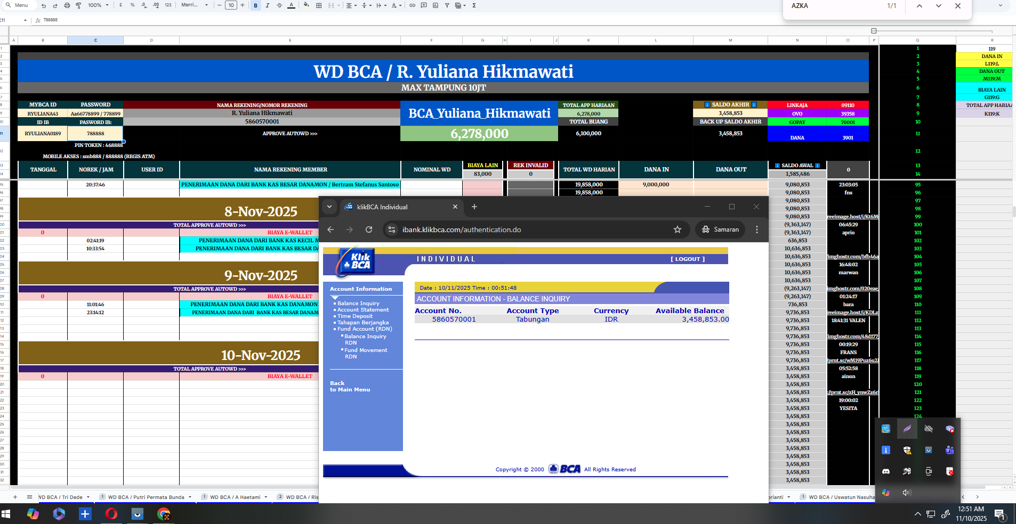
Task: Open the Samaran incognito profile button
Action: (720, 230)
